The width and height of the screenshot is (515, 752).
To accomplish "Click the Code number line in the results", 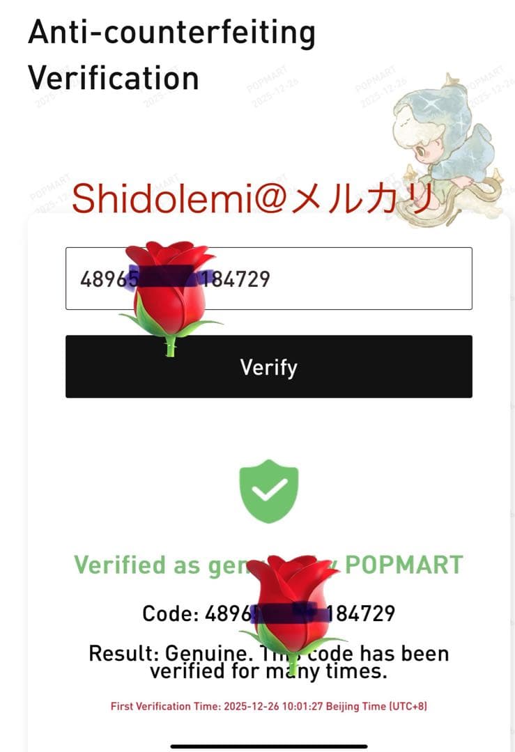I will (x=269, y=613).
